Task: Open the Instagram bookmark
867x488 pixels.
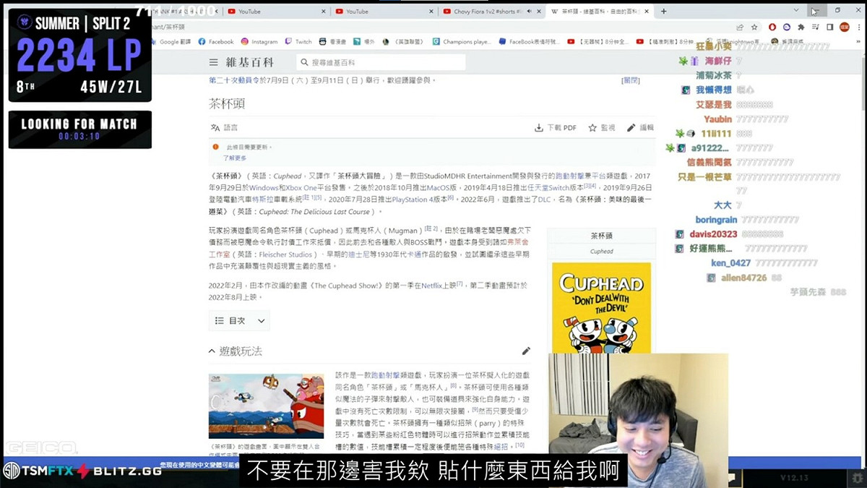Action: (259, 42)
